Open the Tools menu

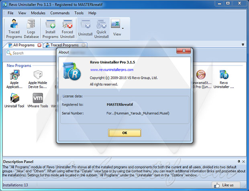pos(79,13)
